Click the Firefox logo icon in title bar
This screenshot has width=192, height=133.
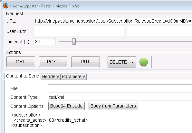tap(5, 6)
